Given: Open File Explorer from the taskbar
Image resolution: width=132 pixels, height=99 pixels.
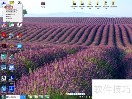Looking at the screenshot, I should point(36,97).
